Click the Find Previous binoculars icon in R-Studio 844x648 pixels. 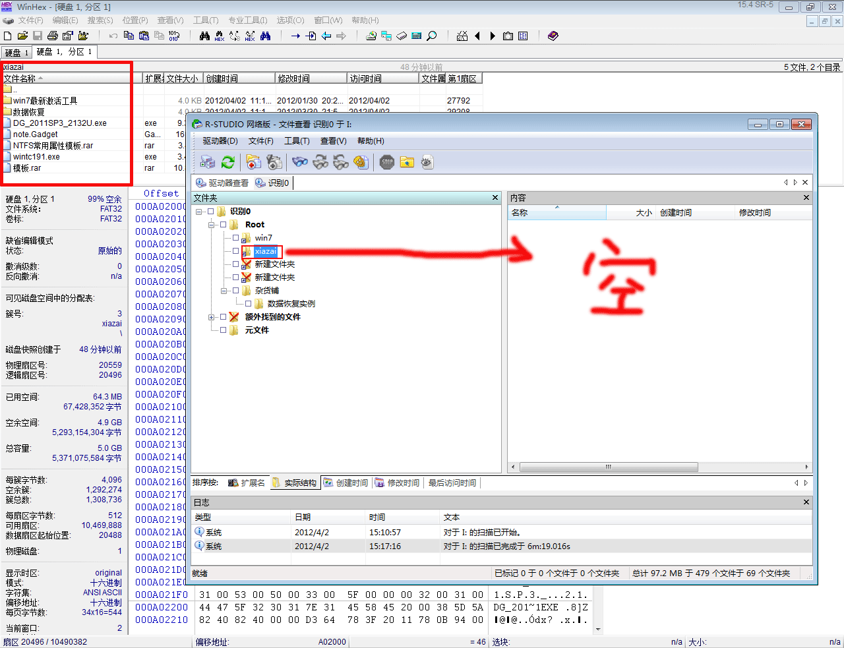[x=341, y=162]
